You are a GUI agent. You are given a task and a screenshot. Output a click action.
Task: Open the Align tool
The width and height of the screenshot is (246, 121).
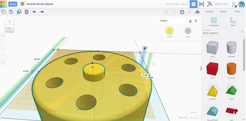pos(190,12)
